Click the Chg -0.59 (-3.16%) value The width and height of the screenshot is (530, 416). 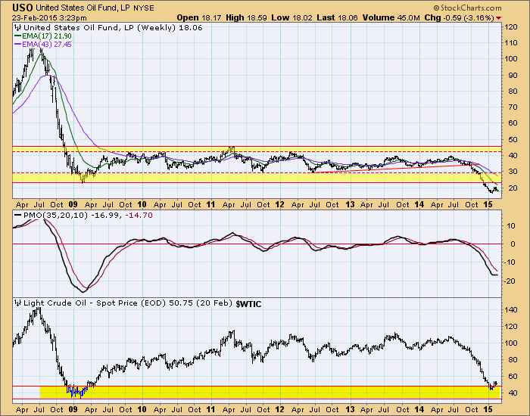[474, 17]
